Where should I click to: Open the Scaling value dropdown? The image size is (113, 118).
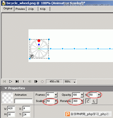(56, 101)
